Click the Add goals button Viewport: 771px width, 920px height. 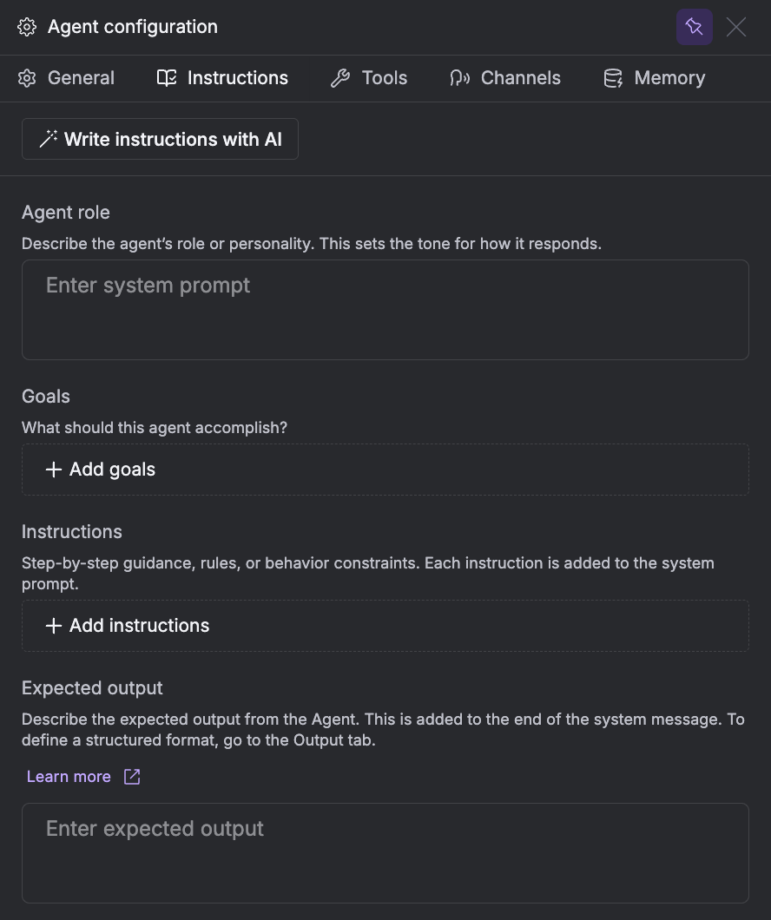pyautogui.click(x=385, y=469)
